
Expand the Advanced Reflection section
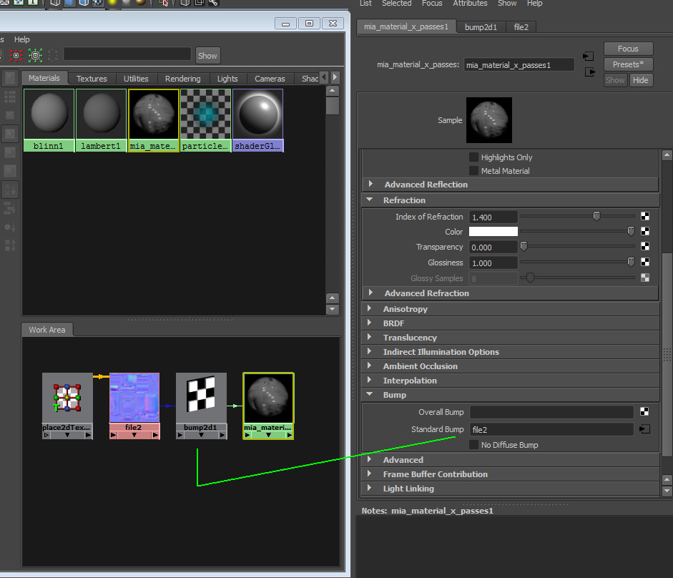(x=370, y=185)
